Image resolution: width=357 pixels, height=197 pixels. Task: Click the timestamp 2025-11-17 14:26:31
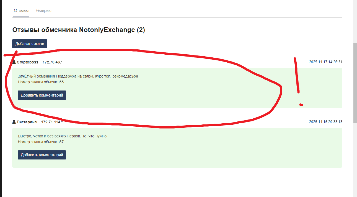pos(326,62)
